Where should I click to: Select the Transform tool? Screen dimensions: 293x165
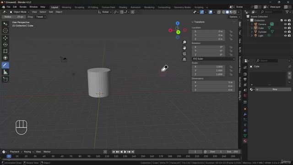point(5,58)
